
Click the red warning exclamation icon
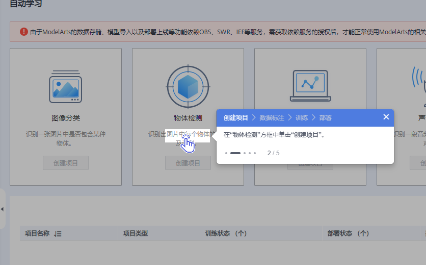[24, 32]
